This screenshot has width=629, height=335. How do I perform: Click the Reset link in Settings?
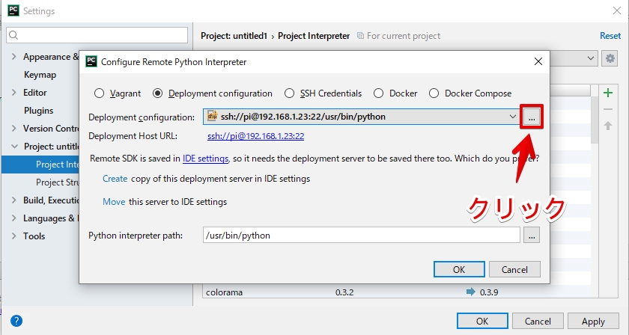tap(610, 36)
